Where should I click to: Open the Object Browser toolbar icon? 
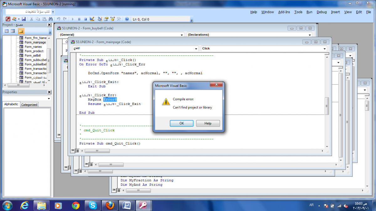[x=112, y=19]
